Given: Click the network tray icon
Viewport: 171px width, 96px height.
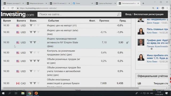Looking at the screenshot, I should coord(145,93).
